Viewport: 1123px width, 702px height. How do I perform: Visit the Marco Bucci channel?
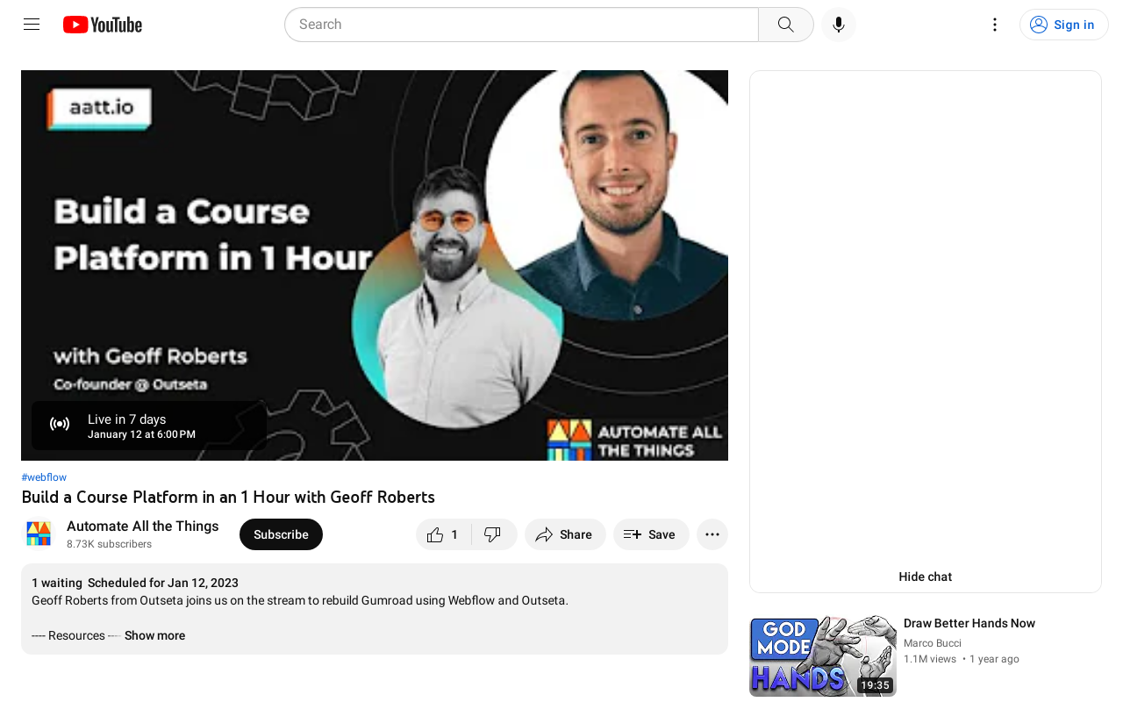pos(932,641)
